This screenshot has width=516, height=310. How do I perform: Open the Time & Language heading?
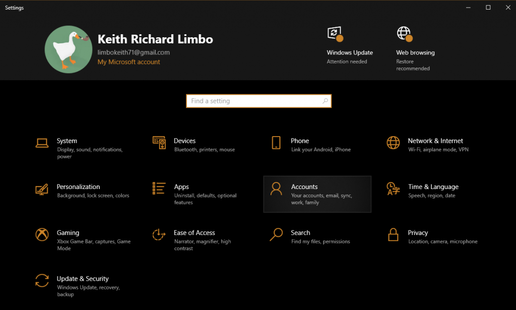click(433, 187)
